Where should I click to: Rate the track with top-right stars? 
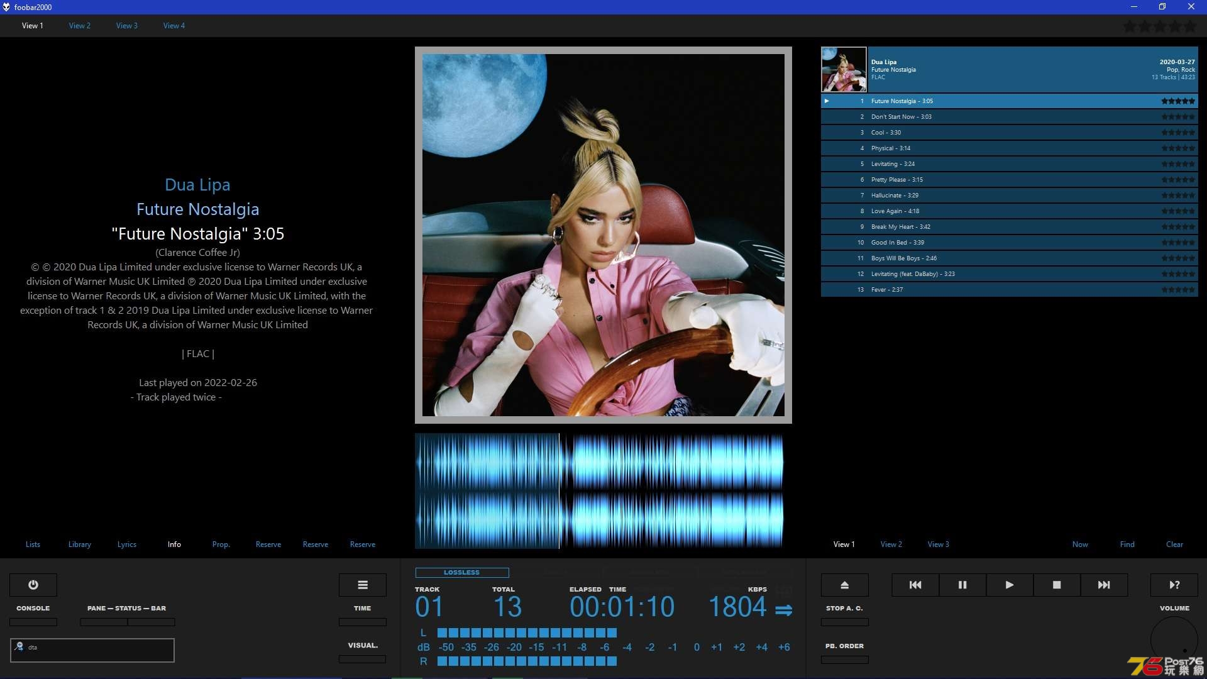click(1160, 26)
